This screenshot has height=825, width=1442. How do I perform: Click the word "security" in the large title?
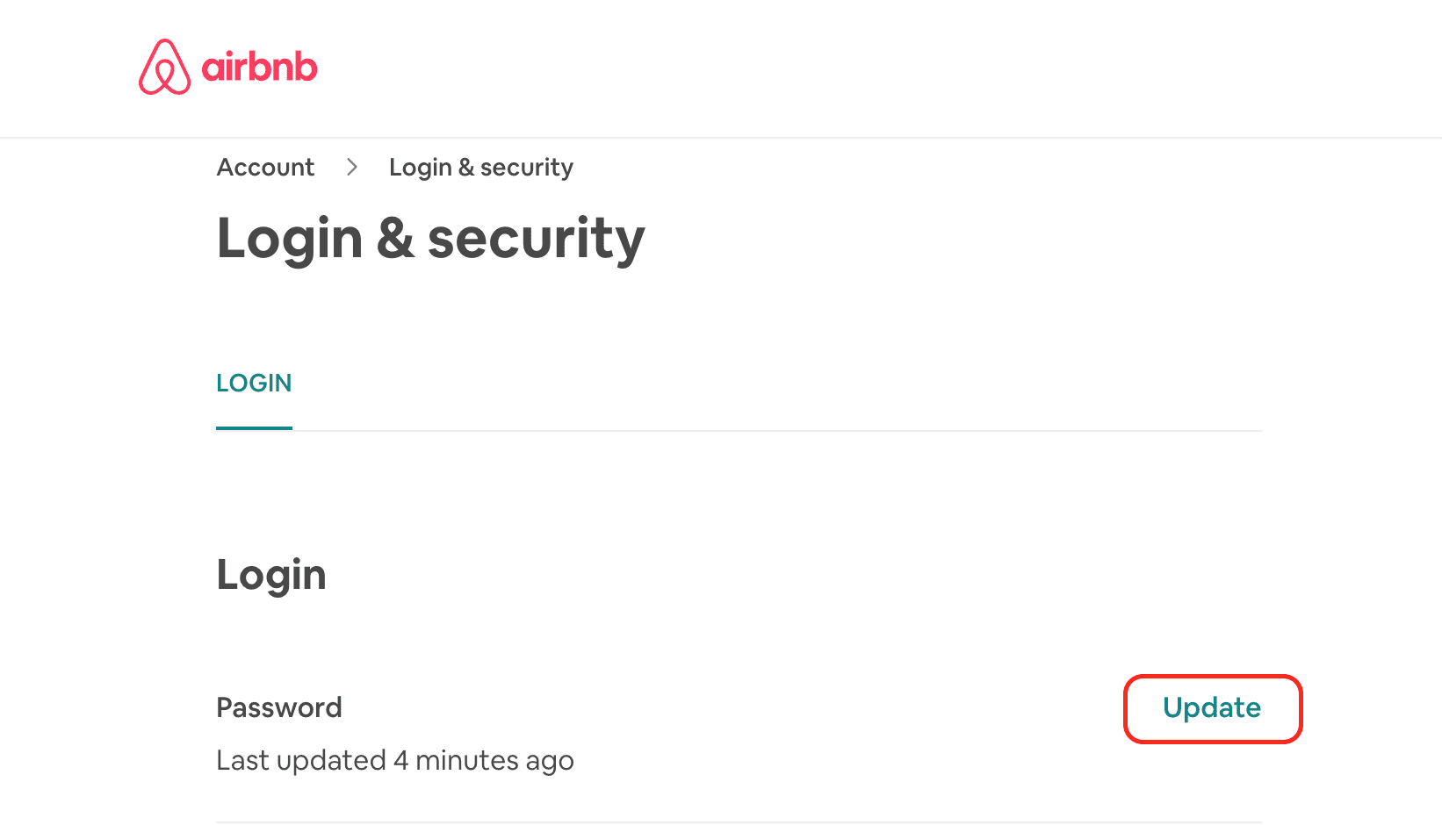click(536, 239)
